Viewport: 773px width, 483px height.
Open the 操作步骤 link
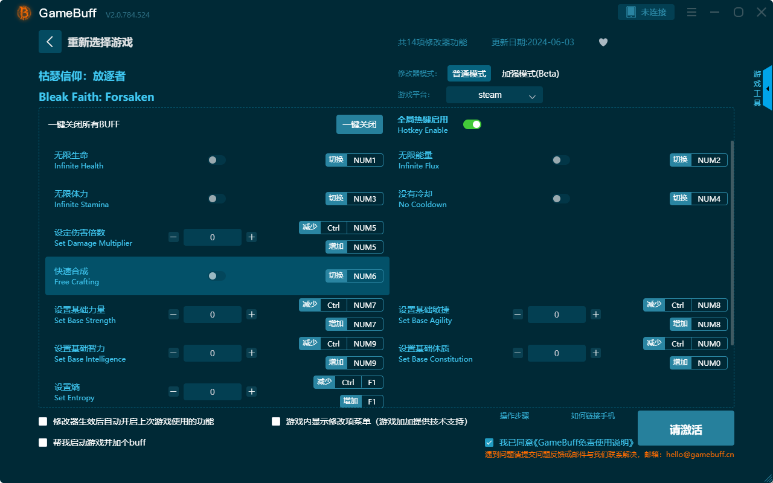(x=515, y=416)
